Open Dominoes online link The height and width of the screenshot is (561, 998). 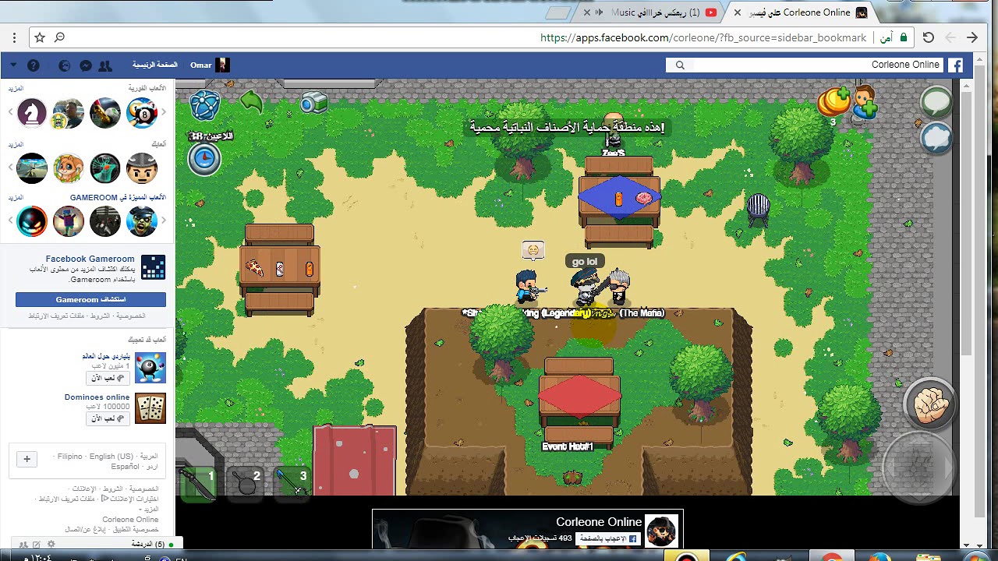coord(97,397)
